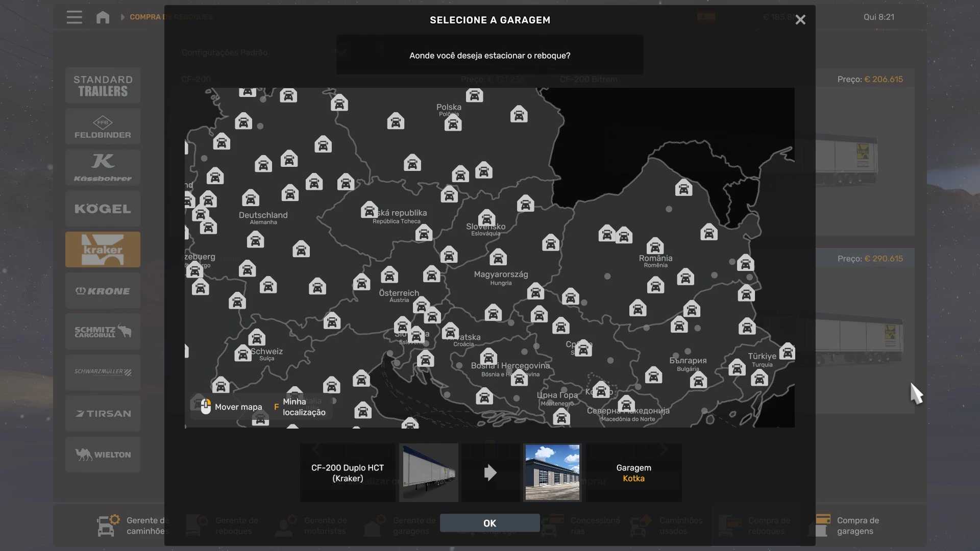Choose the Kögel brand tile
This screenshot has width=980, height=551.
click(x=103, y=209)
